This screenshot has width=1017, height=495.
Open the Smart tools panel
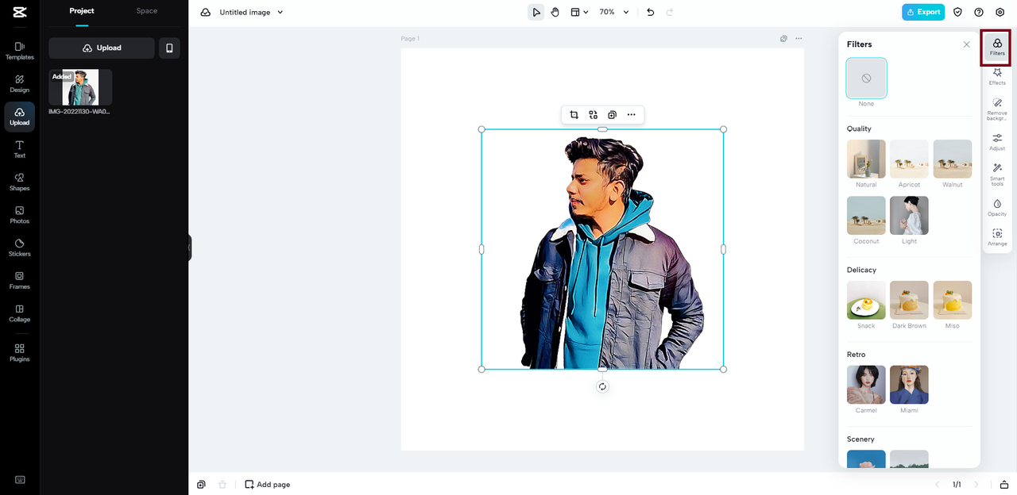pyautogui.click(x=997, y=175)
